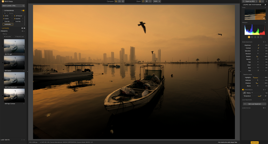Reset the Local Adjustments section
268x144 pixels.
(x=263, y=100)
